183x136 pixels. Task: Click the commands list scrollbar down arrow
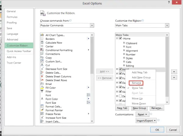click(92, 121)
